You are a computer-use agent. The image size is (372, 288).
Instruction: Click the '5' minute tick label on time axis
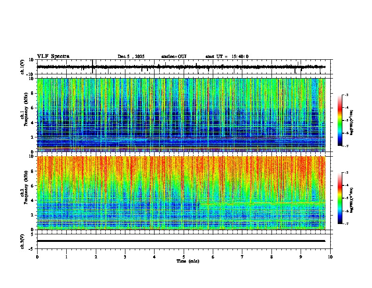[184, 257]
